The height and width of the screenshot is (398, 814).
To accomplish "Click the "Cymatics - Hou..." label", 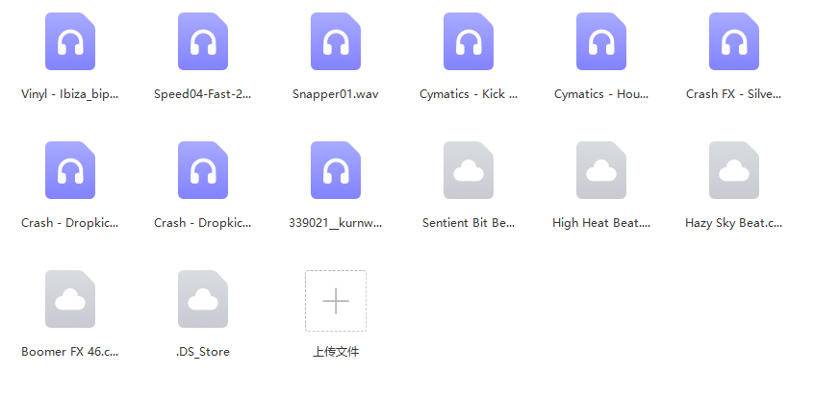I will (601, 94).
